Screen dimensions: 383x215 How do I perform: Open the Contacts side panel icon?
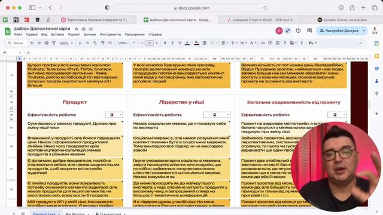tap(376, 81)
